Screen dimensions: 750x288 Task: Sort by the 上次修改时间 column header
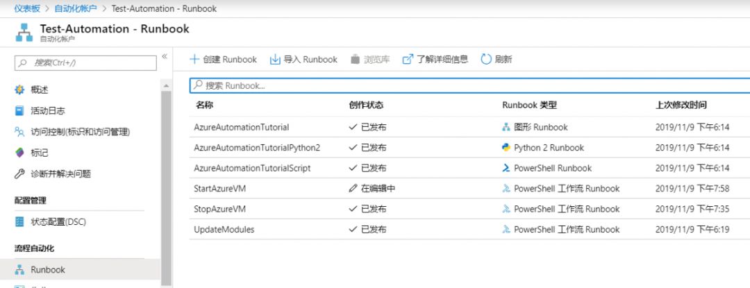681,105
